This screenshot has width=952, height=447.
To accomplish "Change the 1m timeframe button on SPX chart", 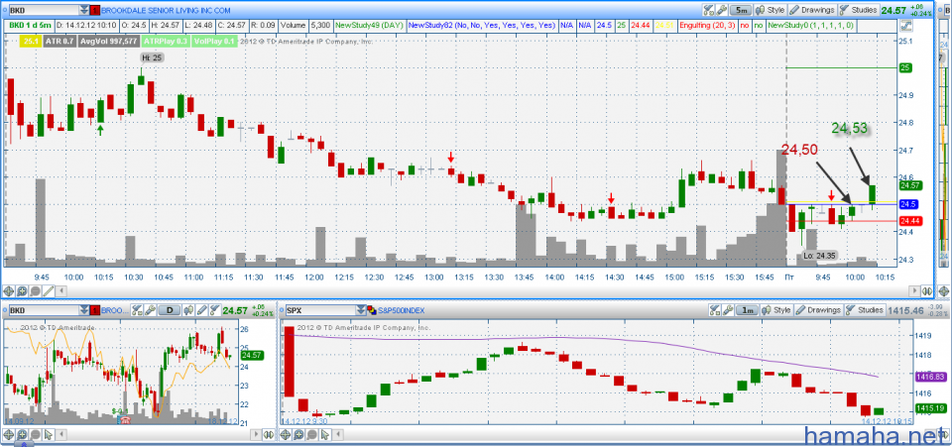I will click(747, 310).
